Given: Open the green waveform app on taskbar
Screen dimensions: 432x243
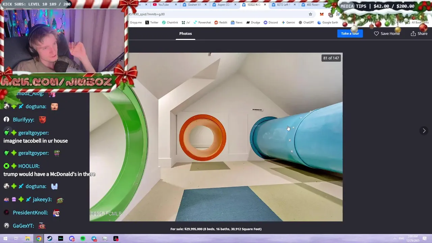Looking at the screenshot, I should coord(61,239).
